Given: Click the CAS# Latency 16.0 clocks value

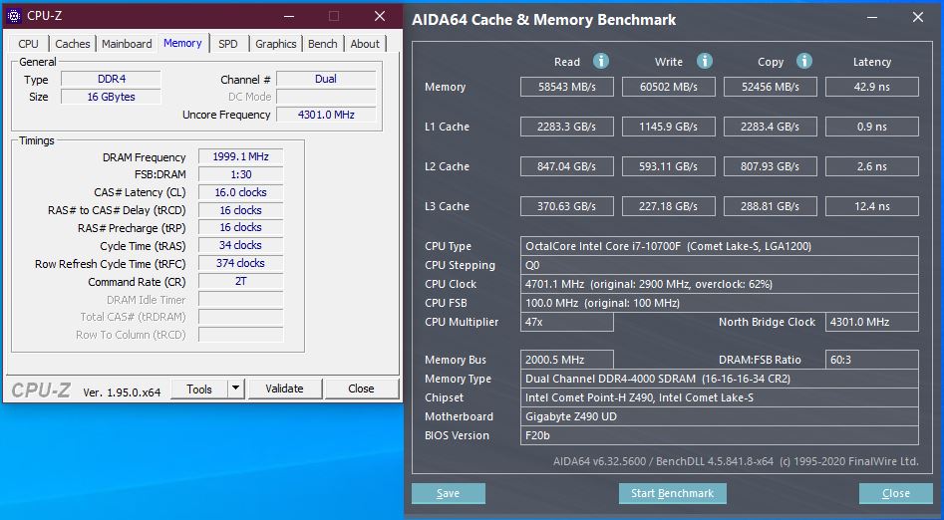Looking at the screenshot, I should click(241, 192).
